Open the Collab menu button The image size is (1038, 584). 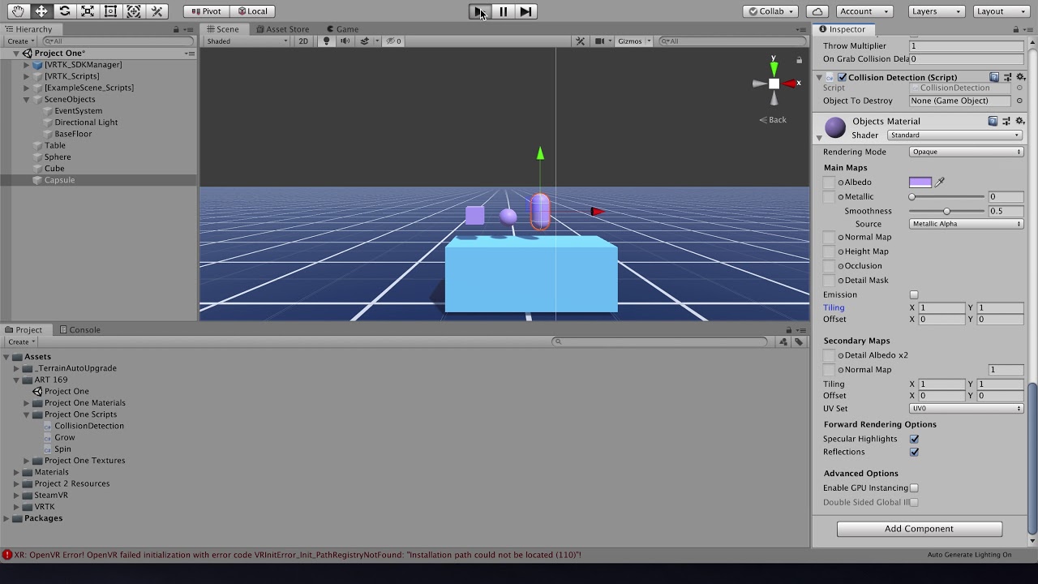tap(770, 11)
